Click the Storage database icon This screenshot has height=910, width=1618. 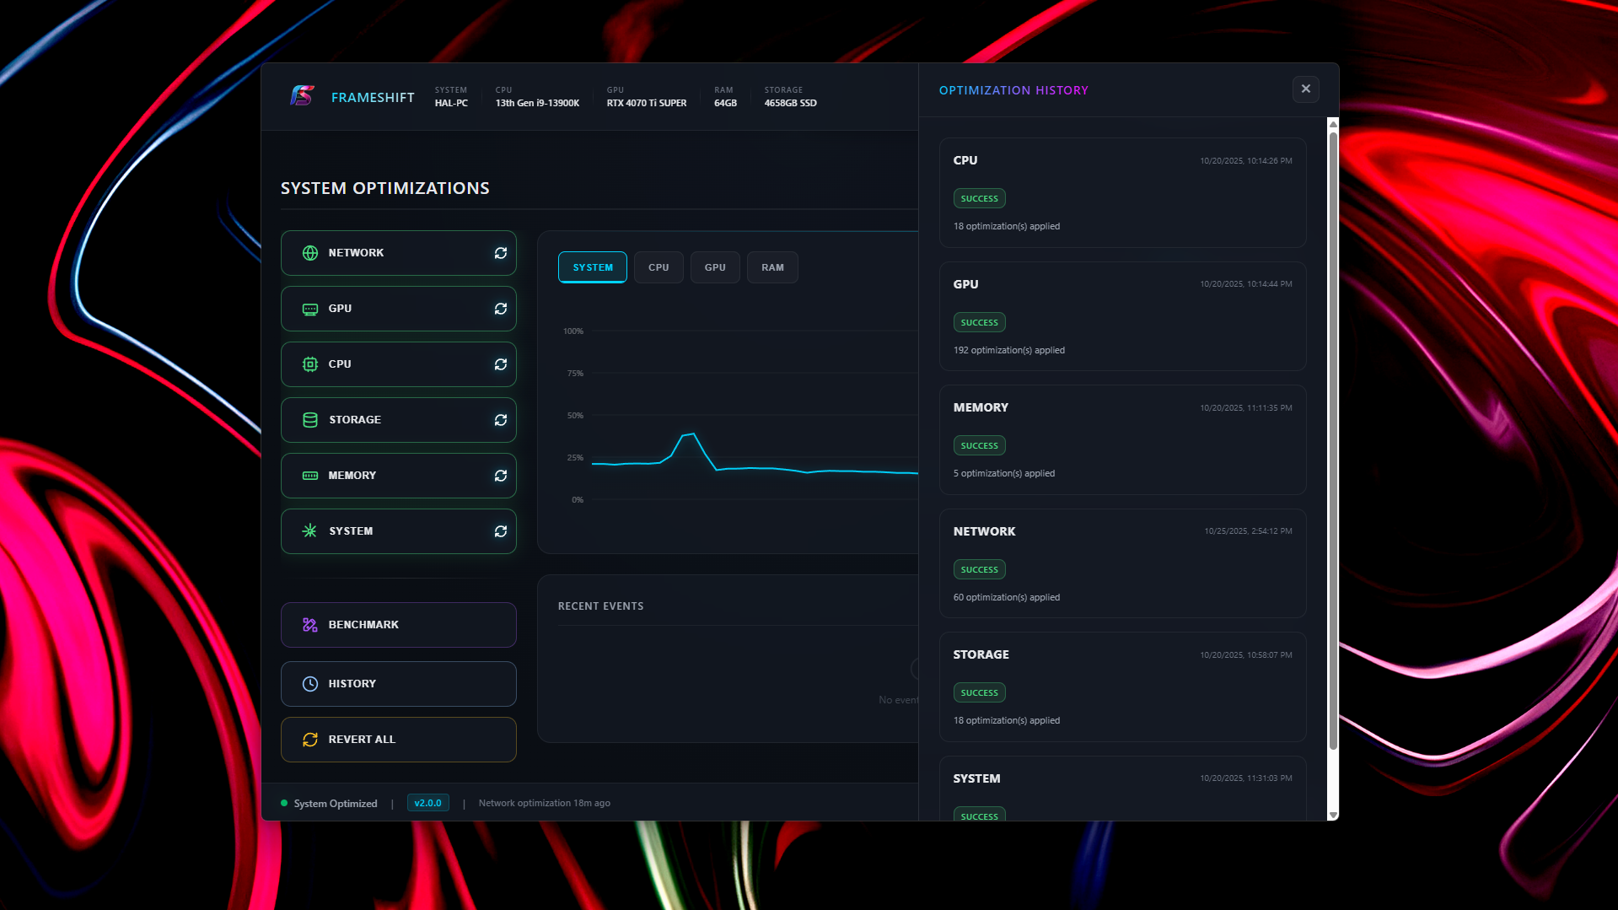pos(309,419)
